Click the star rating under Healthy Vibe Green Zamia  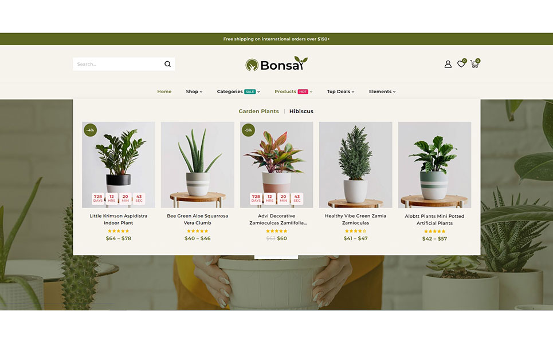coord(355,231)
